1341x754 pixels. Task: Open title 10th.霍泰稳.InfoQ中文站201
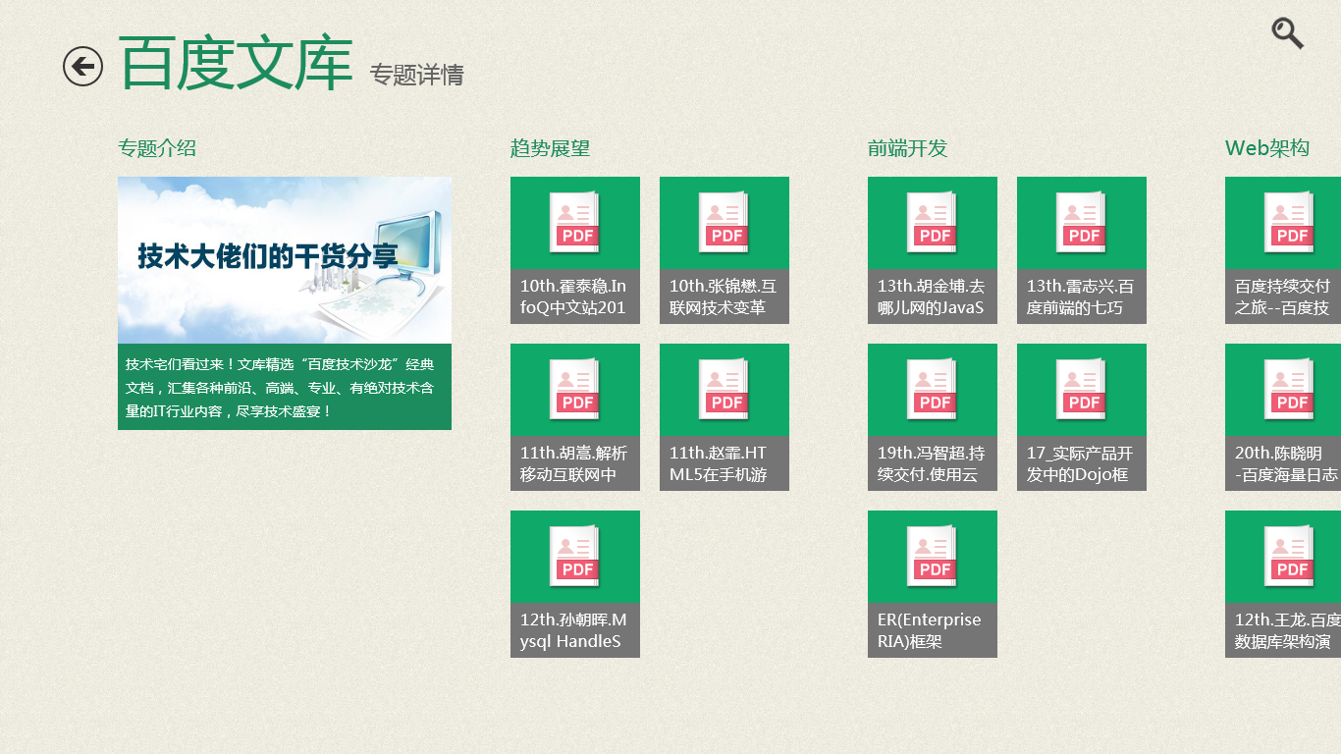(x=575, y=296)
